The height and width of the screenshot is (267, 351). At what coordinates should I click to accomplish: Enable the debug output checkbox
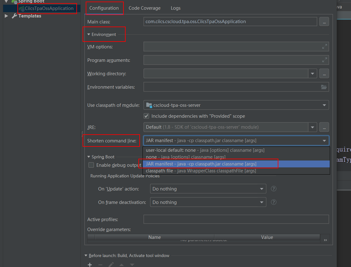click(91, 165)
